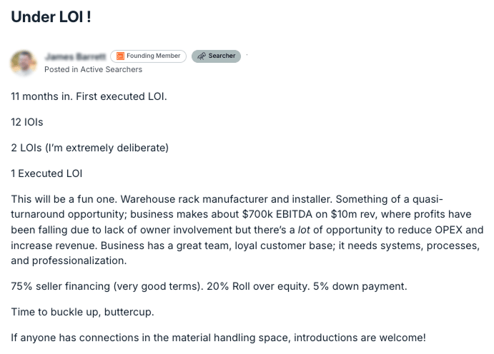Click the "11 months in" opening line
Viewport: 494px width, 354px height.
tap(89, 96)
